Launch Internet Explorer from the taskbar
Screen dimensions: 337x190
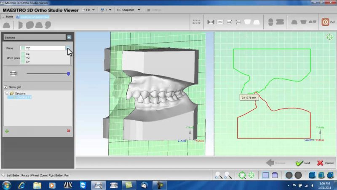(22, 185)
